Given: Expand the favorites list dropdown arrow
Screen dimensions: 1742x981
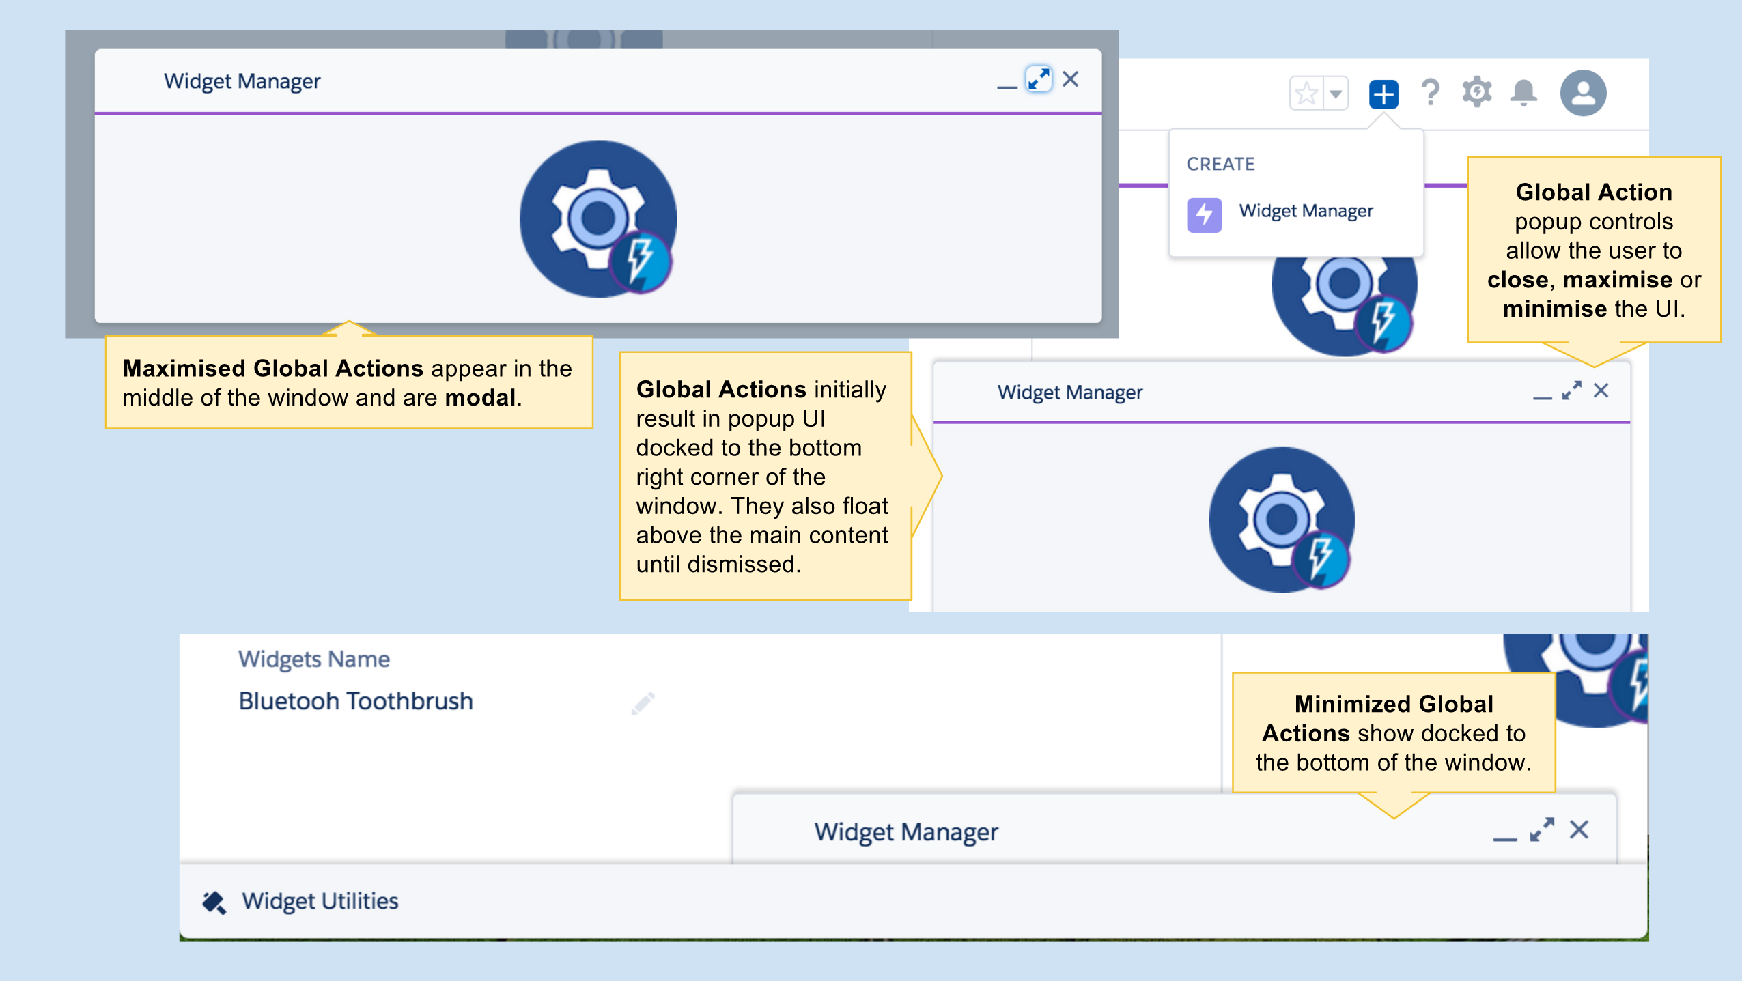Looking at the screenshot, I should [1336, 94].
